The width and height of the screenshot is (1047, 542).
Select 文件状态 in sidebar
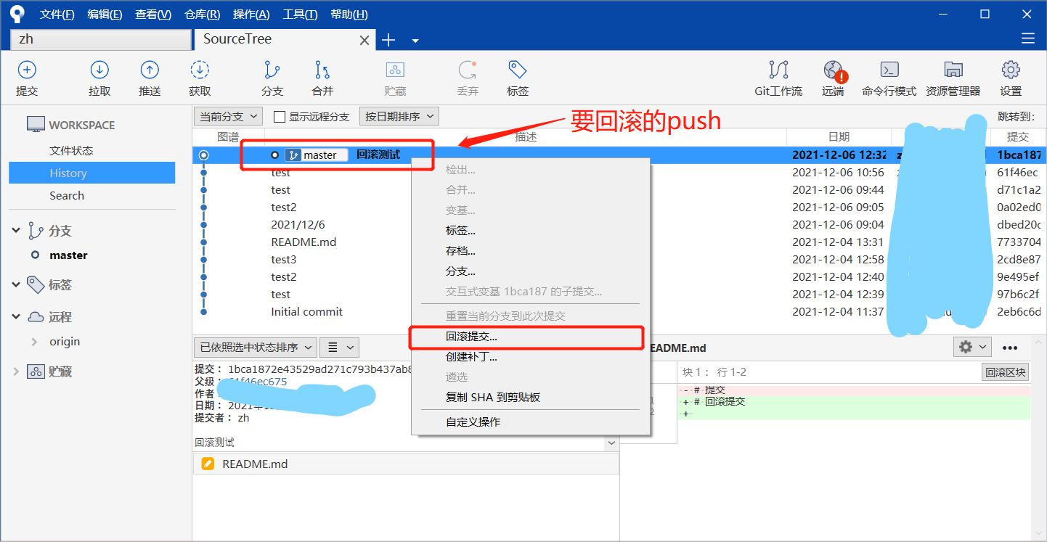pos(71,151)
